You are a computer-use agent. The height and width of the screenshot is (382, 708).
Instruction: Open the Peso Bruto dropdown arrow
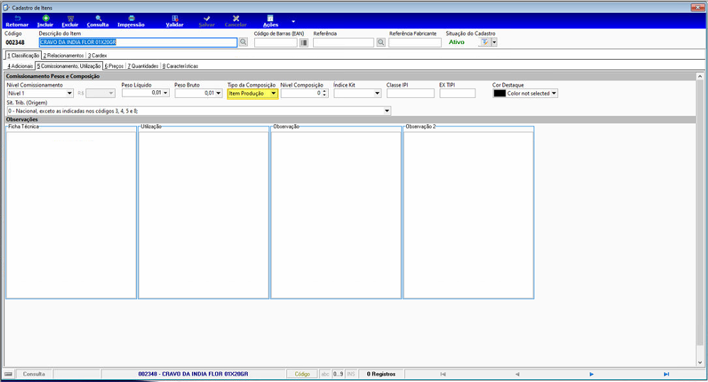point(219,93)
